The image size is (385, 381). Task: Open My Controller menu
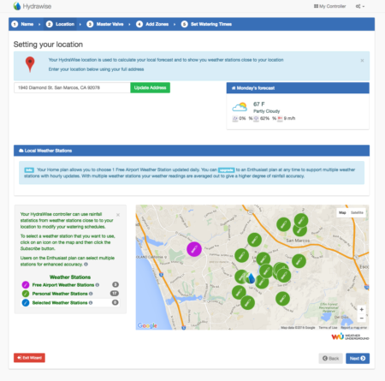pyautogui.click(x=329, y=6)
